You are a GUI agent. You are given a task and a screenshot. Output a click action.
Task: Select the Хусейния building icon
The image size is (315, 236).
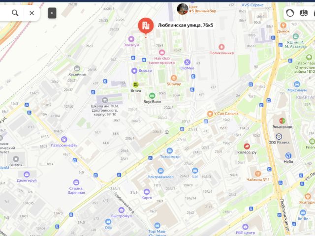(77, 68)
